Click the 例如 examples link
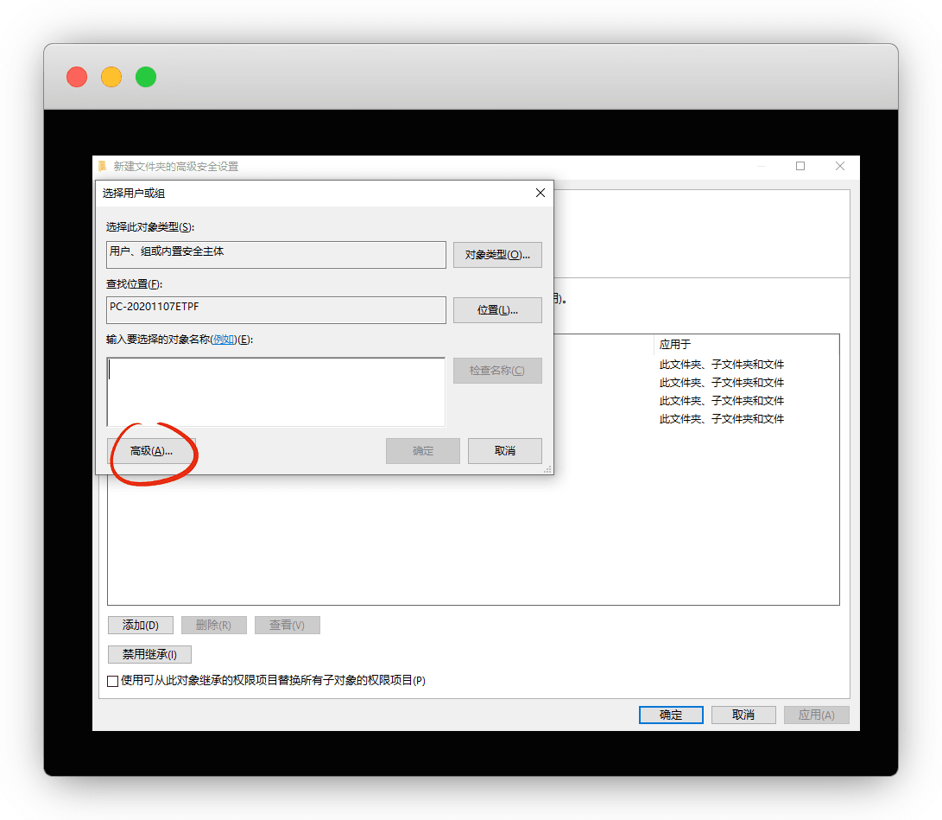 pyautogui.click(x=223, y=340)
